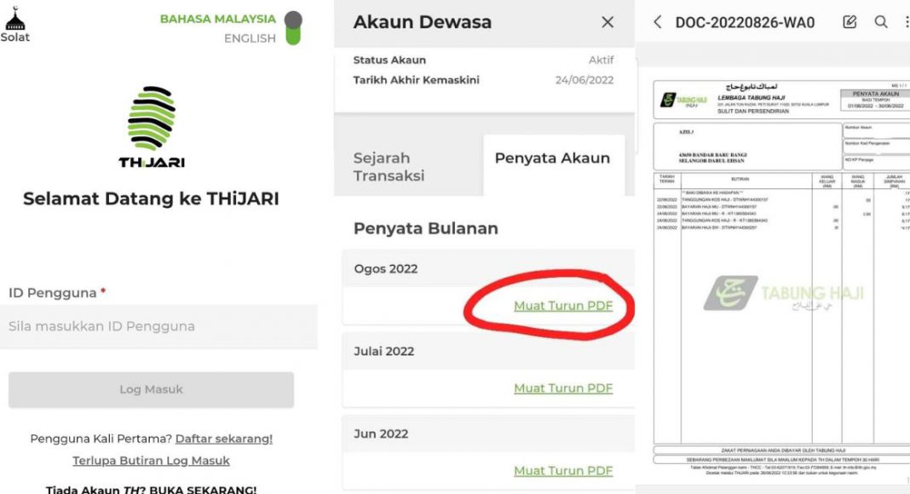Select BAHASA MALAYSIA language option
910x494 pixels.
coord(217,19)
